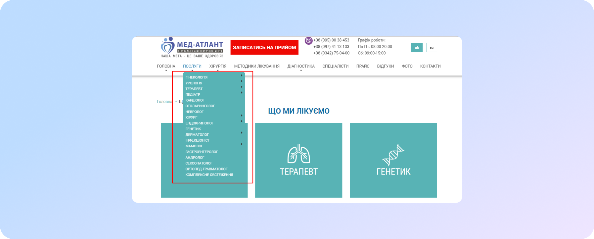594x239 pixels.
Task: Select Урологія in the services dropdown
Action: coord(194,83)
